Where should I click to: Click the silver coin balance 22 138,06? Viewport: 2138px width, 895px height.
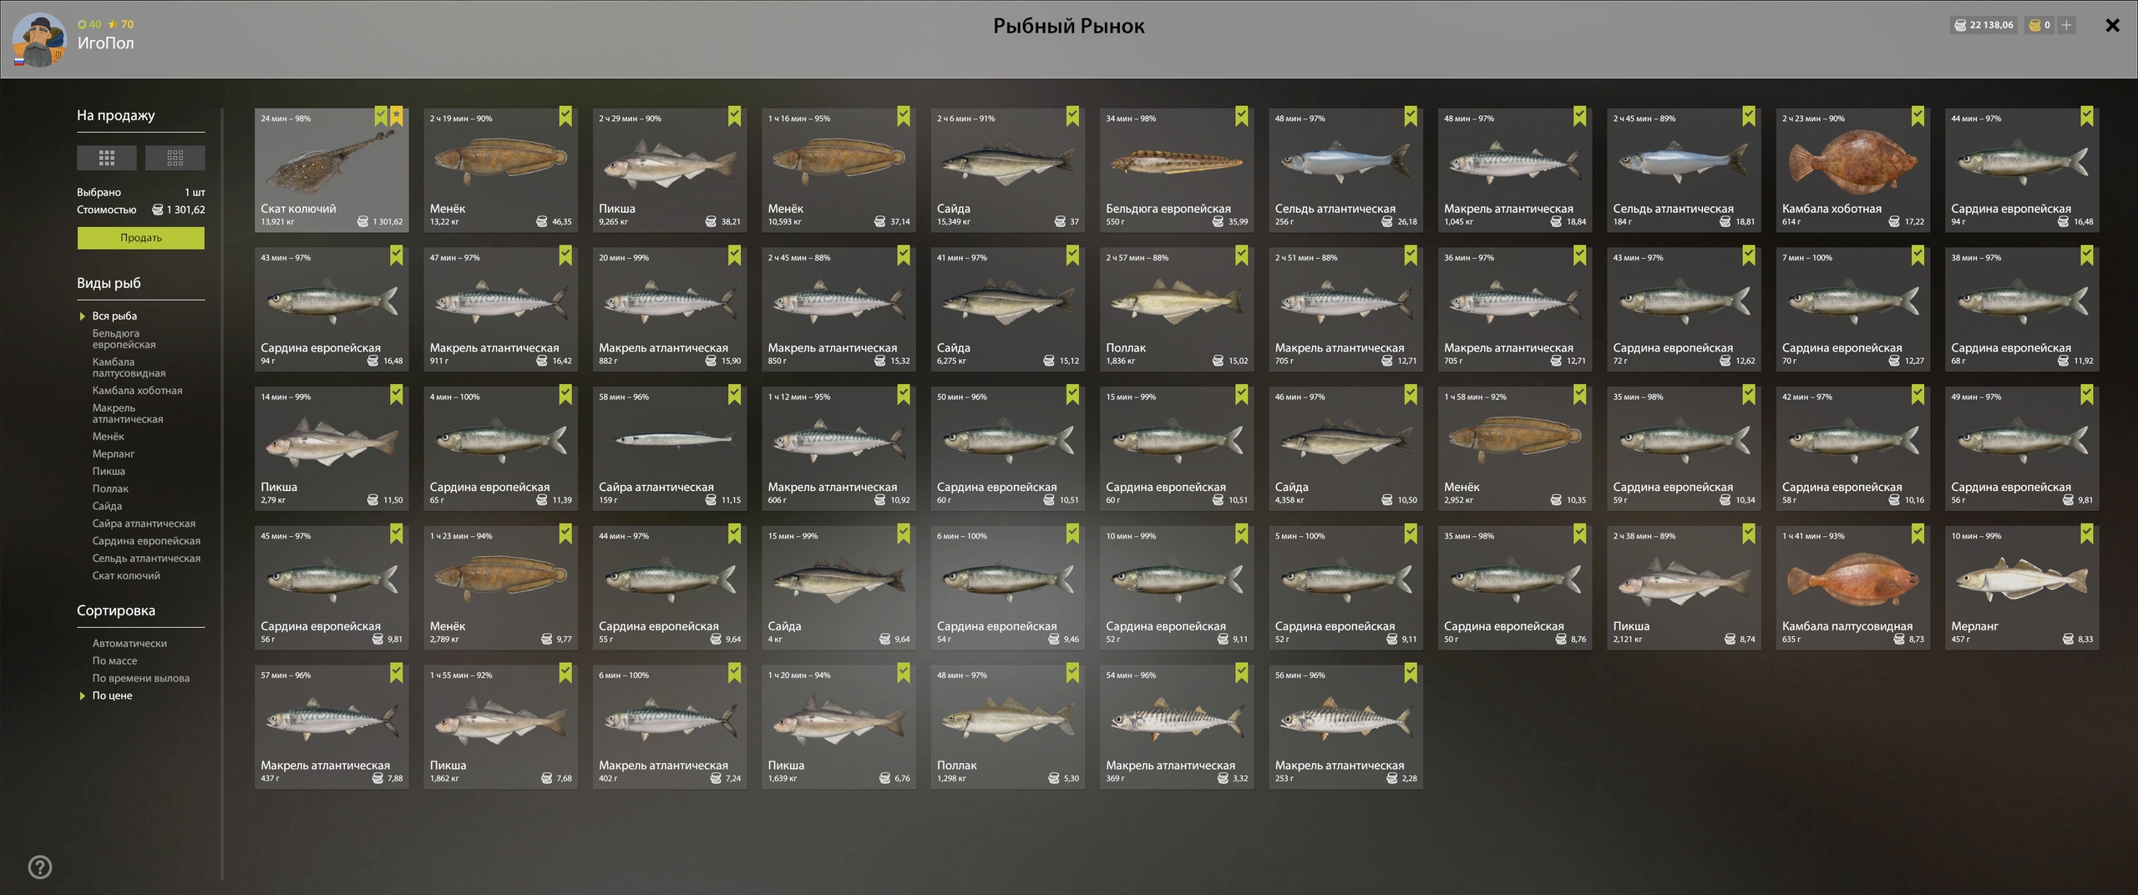pyautogui.click(x=1983, y=25)
